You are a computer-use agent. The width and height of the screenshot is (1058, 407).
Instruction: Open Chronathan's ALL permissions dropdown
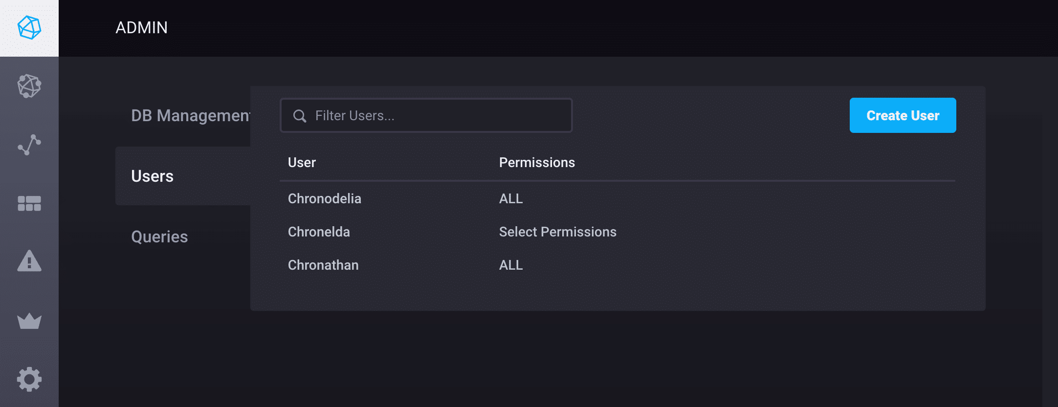pos(511,265)
